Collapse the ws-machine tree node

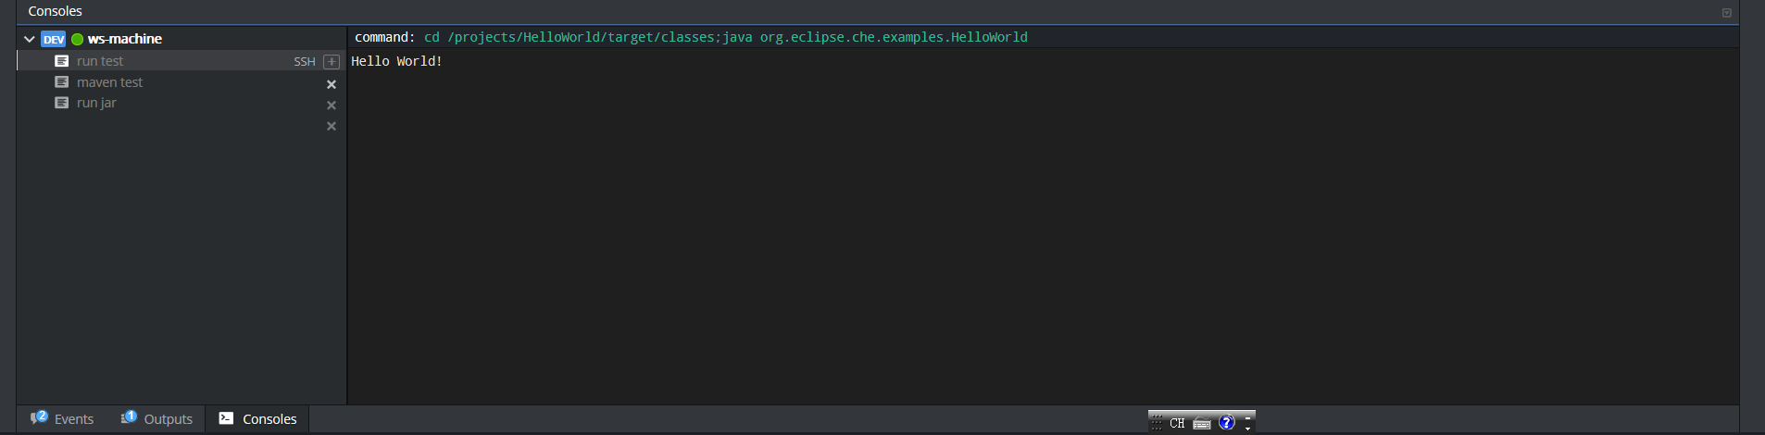[x=30, y=39]
